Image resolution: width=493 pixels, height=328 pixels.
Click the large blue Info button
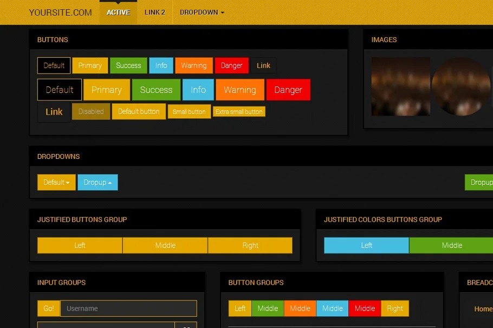coord(198,90)
